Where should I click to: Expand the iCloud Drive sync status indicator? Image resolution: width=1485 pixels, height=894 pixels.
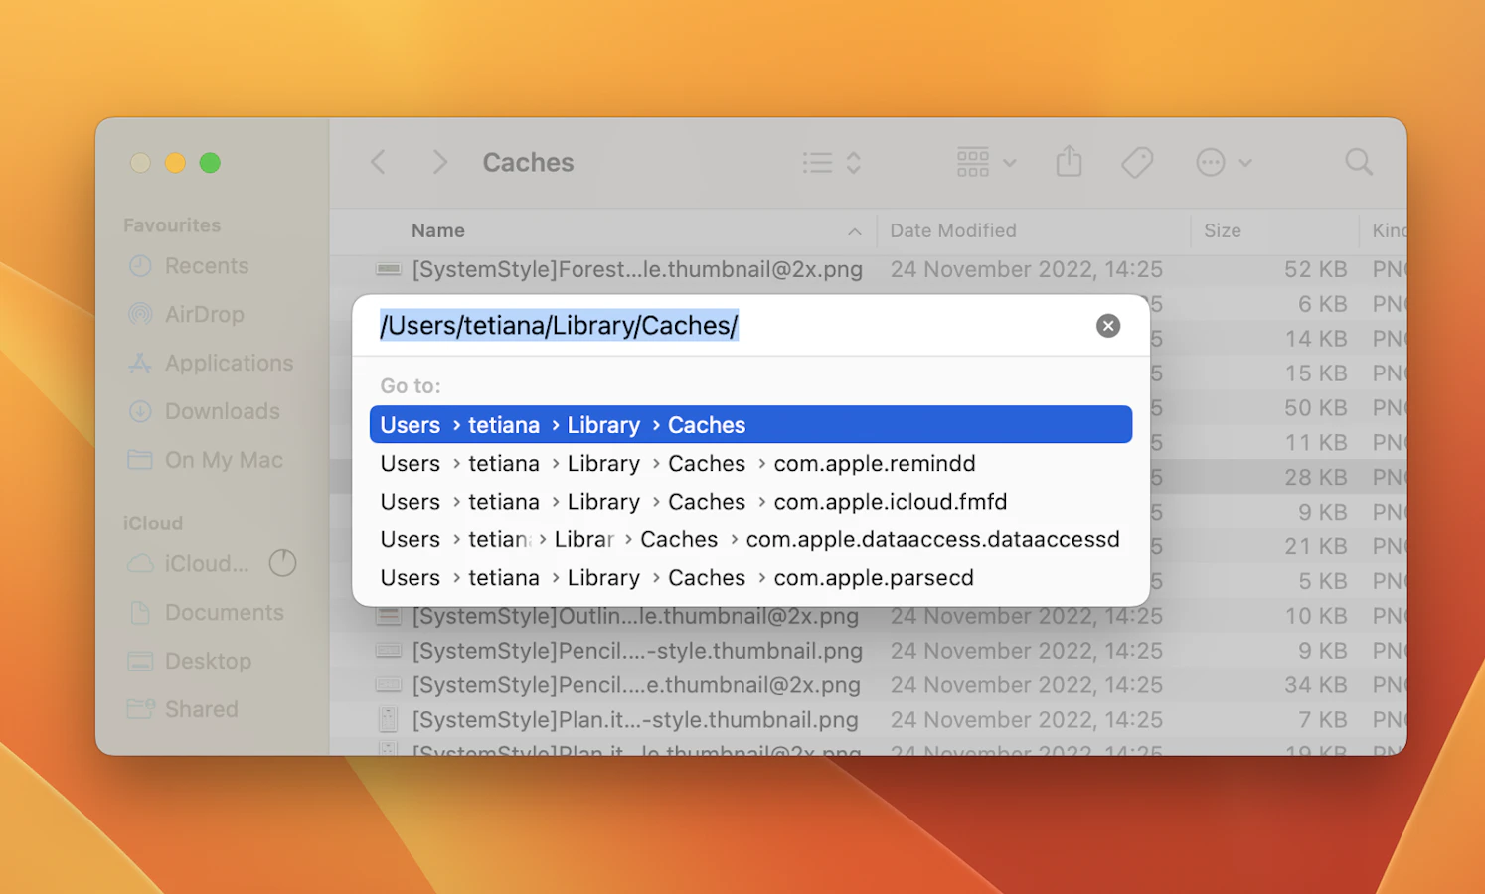point(282,563)
